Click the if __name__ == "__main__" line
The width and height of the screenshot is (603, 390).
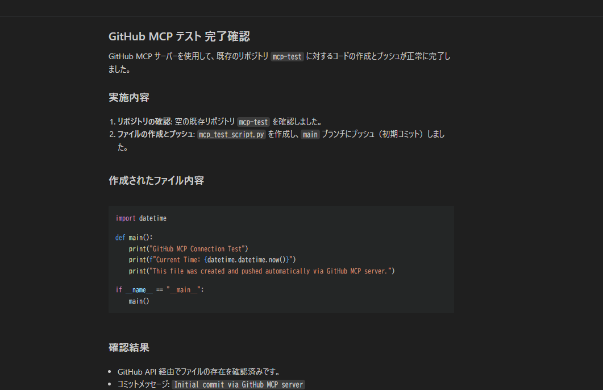[160, 289]
